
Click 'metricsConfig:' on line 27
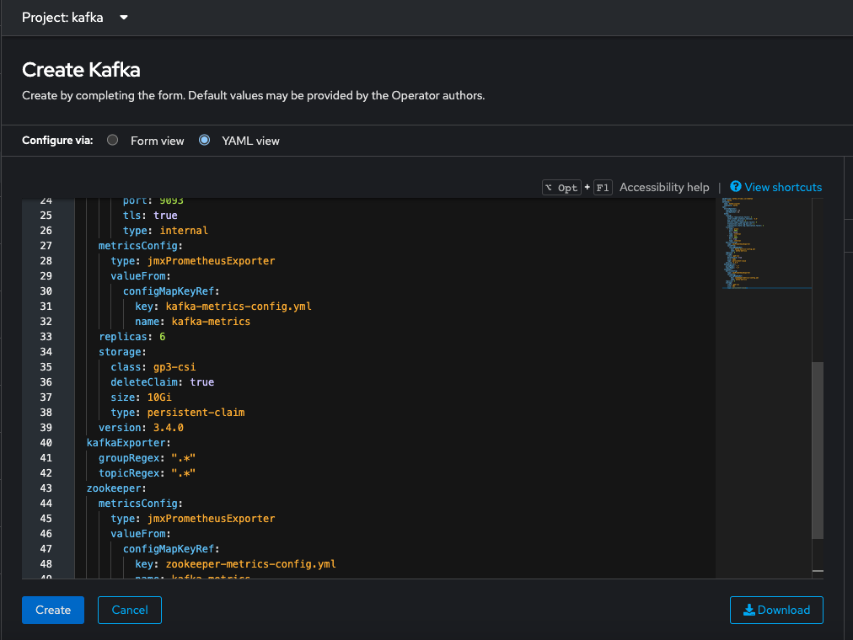click(x=141, y=246)
